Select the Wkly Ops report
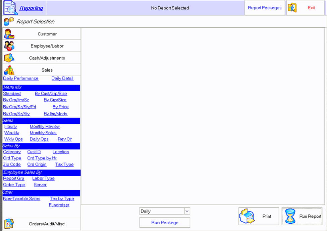This screenshot has height=231, width=327. (x=13, y=139)
